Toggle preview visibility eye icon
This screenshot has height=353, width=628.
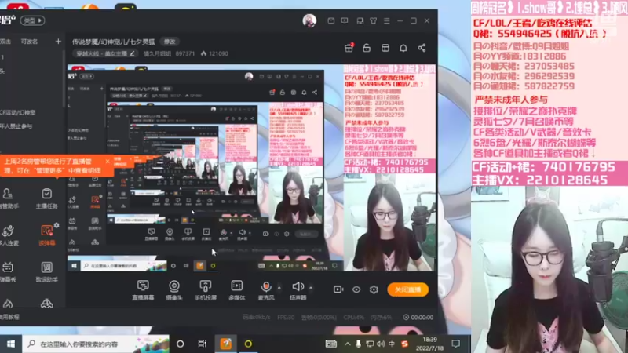pyautogui.click(x=356, y=289)
